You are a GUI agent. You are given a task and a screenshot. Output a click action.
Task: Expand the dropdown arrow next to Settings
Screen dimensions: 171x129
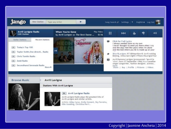click(x=132, y=22)
